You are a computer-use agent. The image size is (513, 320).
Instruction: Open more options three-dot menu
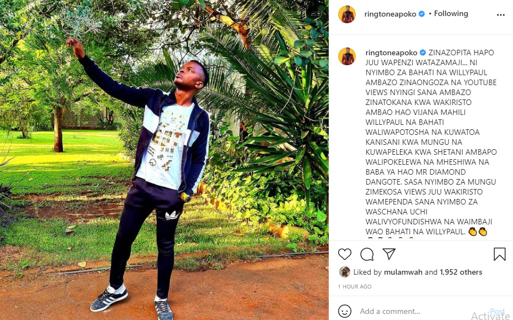tap(501, 15)
